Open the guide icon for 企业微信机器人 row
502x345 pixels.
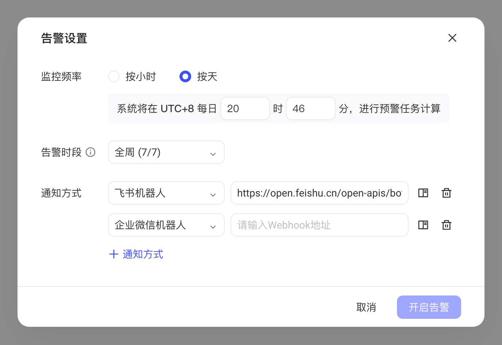[x=423, y=225]
